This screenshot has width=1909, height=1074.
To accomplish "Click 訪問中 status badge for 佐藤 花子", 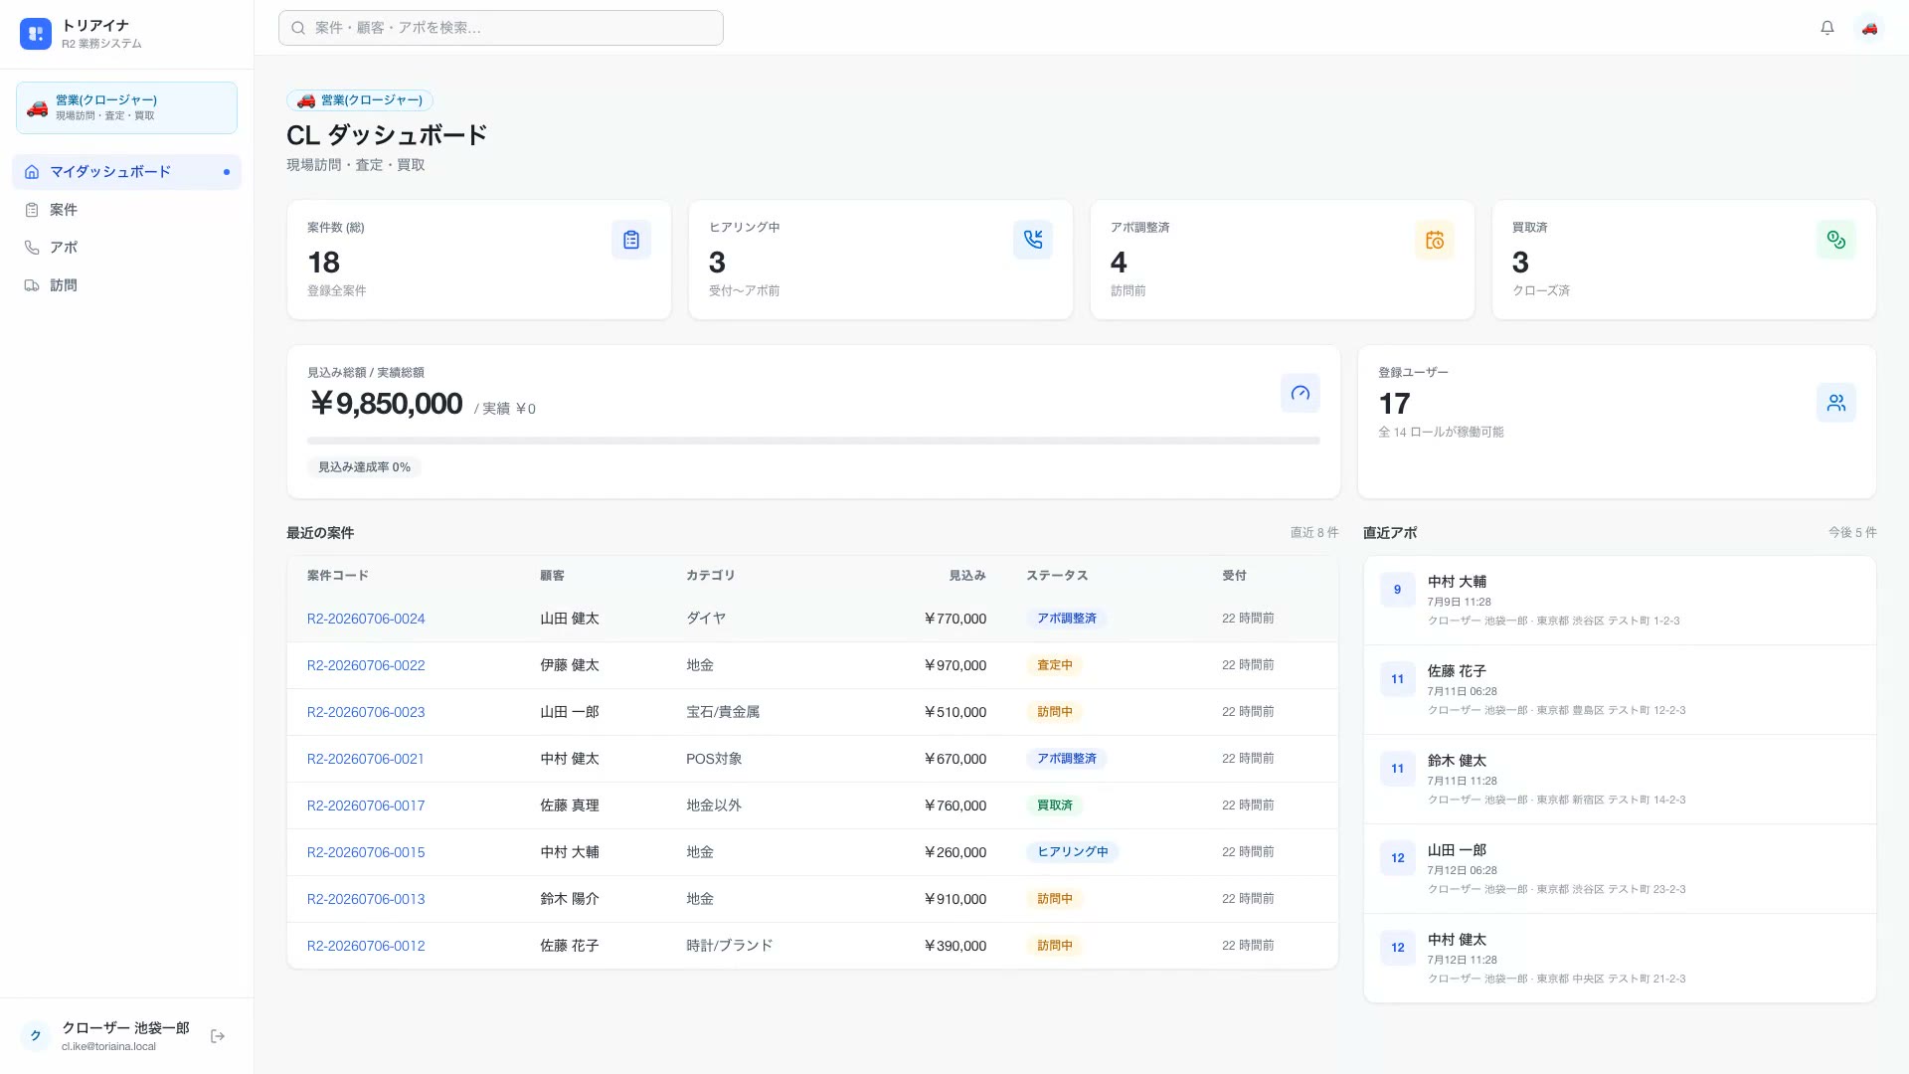I will point(1055,946).
